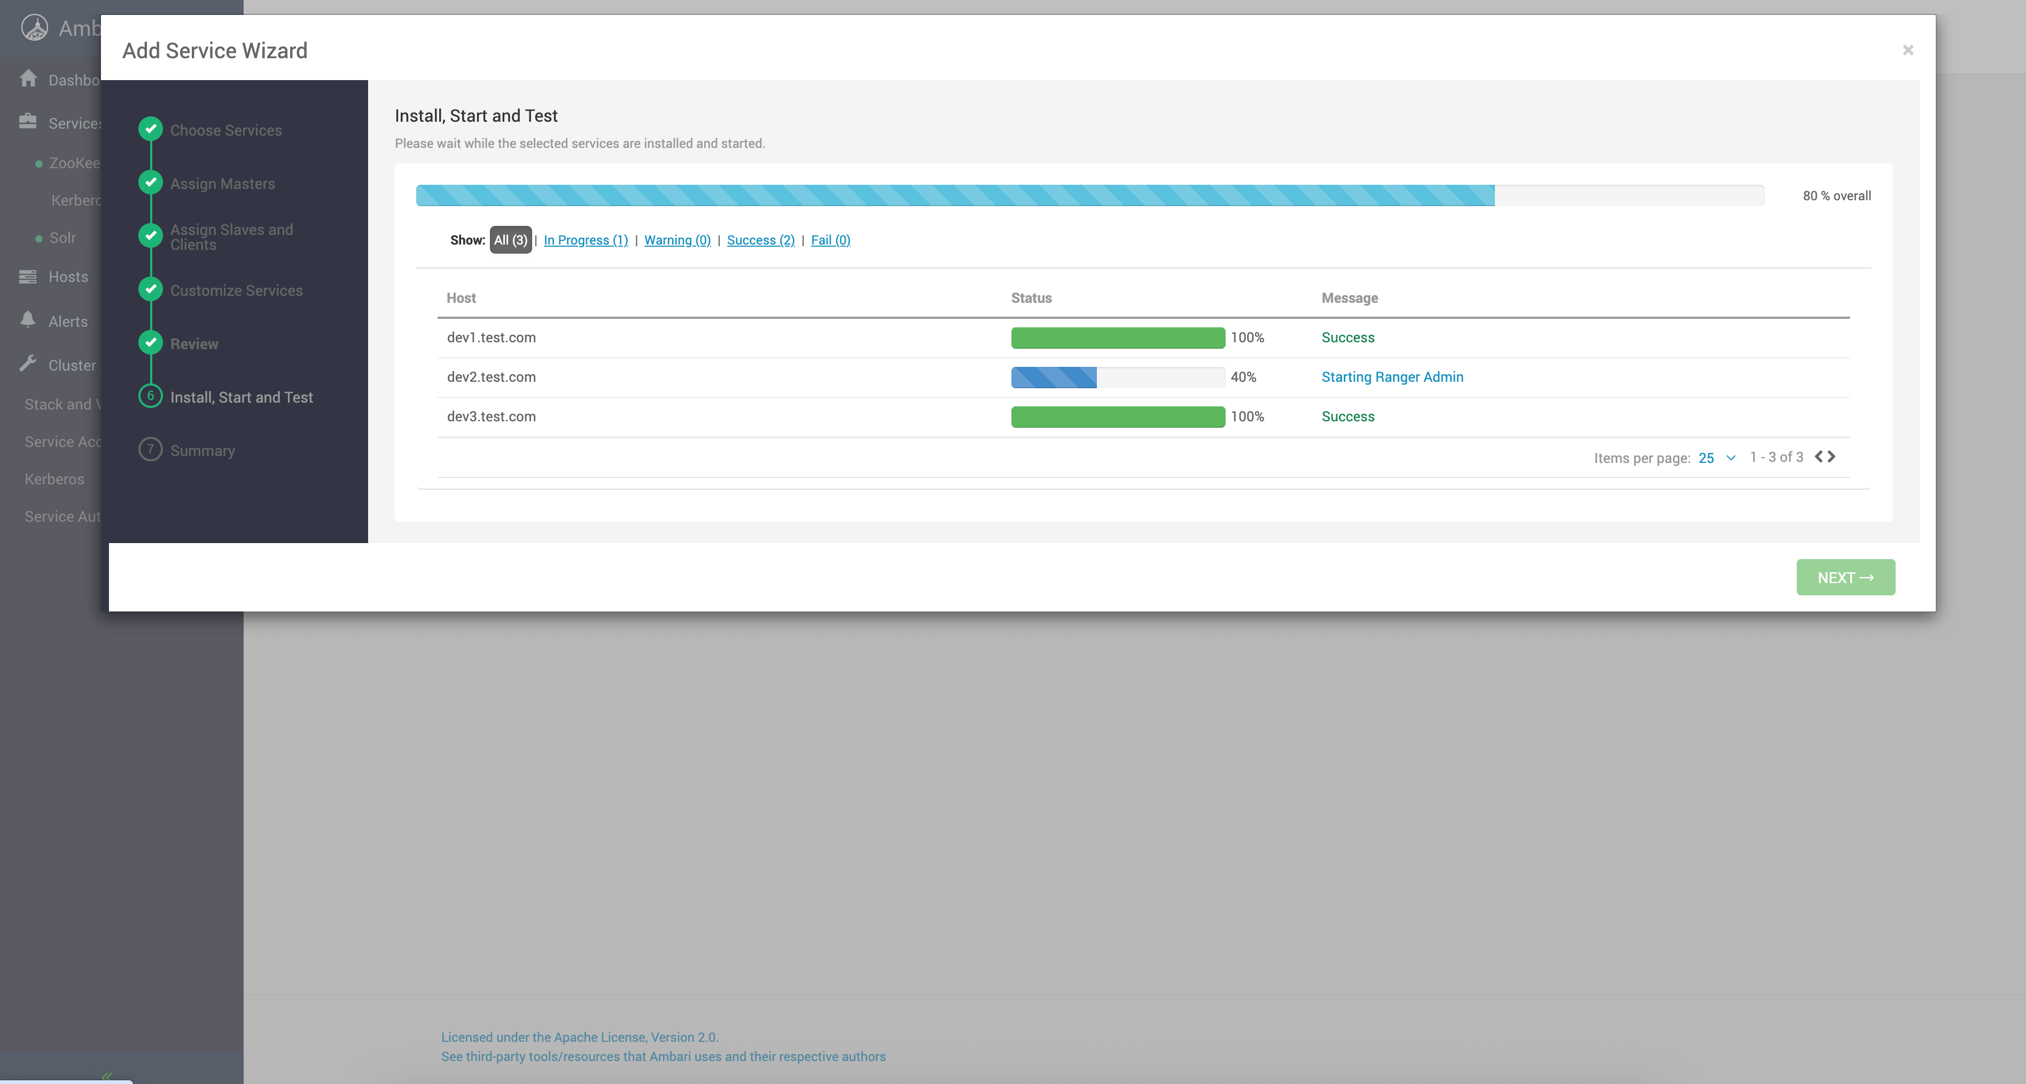Open the Starting Ranger Admin message link
This screenshot has height=1084, width=2026.
1391,378
